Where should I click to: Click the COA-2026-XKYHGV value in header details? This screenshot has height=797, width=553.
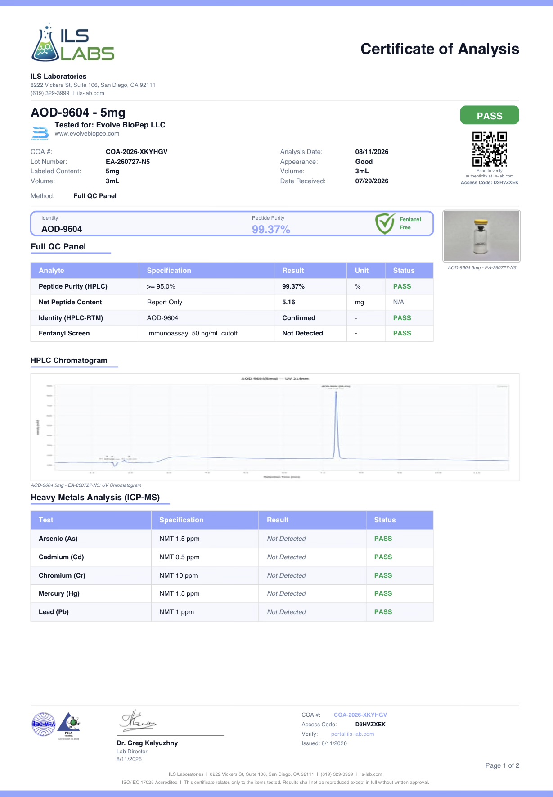pos(136,152)
